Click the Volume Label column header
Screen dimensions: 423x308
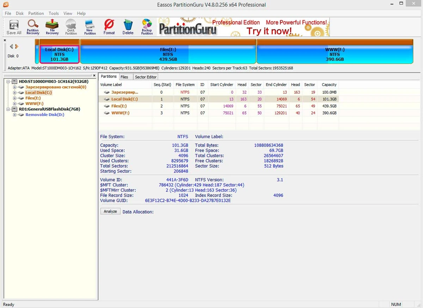coord(125,85)
